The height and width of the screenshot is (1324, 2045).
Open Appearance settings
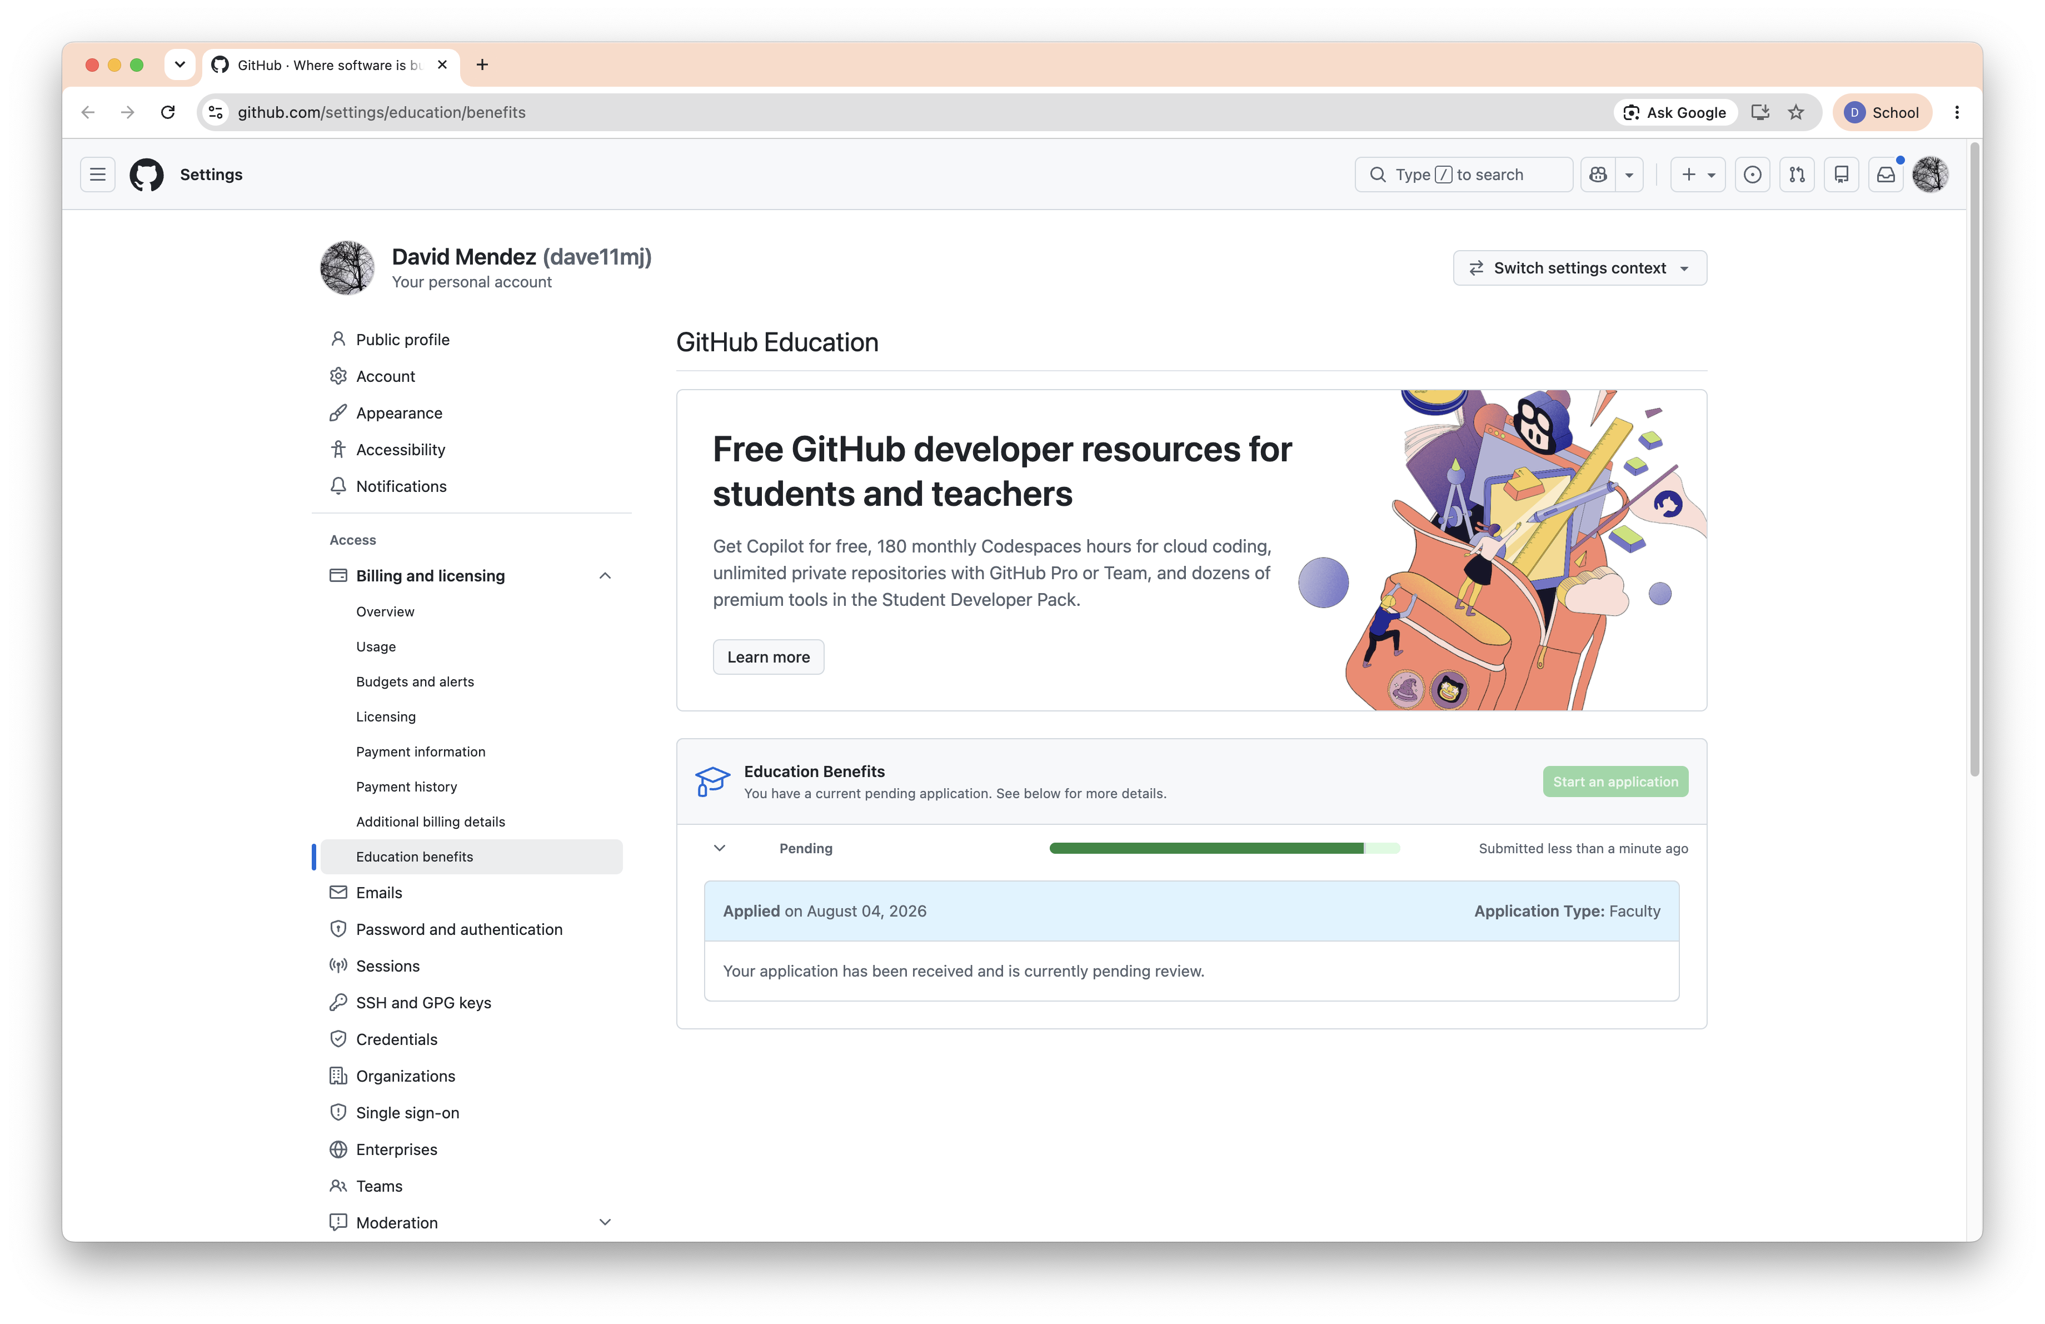[472, 414]
